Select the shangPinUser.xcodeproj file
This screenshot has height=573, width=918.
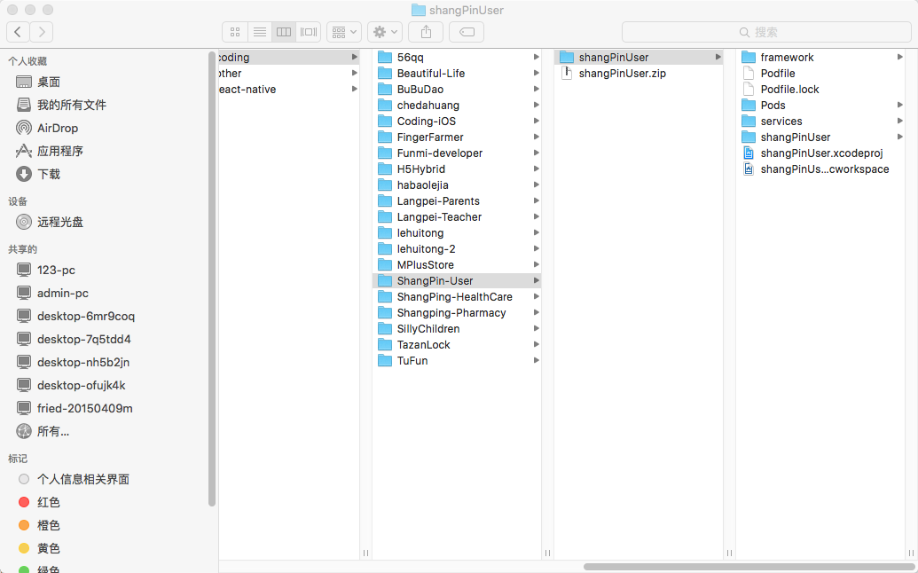[820, 153]
